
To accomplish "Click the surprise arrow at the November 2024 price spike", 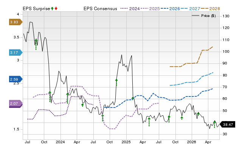I will [x=116, y=83].
